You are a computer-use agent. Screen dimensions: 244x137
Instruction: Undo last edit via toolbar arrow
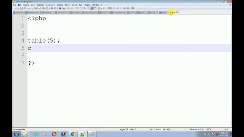coord(51,8)
